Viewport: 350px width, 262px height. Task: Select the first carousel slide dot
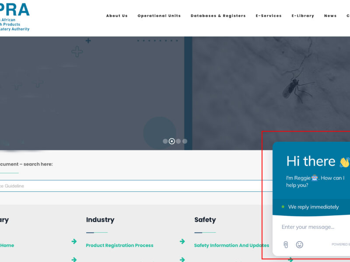coord(165,141)
